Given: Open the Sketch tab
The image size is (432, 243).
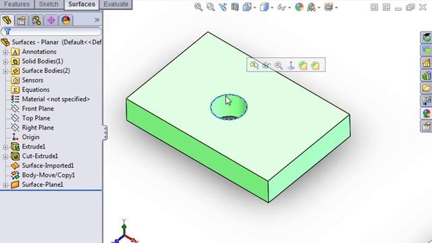Looking at the screenshot, I should click(49, 5).
